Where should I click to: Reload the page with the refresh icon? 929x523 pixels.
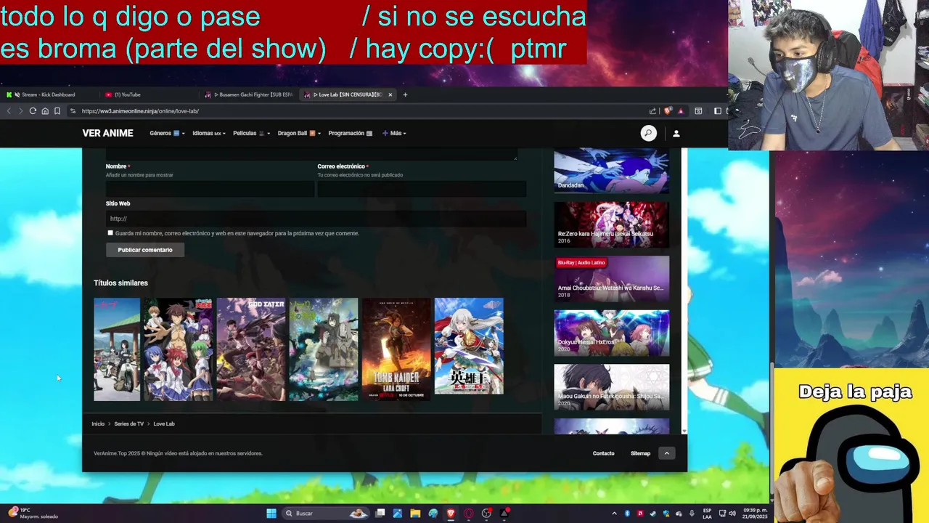[33, 111]
